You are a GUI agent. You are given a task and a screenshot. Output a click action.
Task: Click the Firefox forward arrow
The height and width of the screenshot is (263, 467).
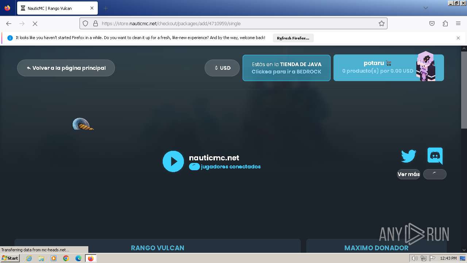coord(22,23)
